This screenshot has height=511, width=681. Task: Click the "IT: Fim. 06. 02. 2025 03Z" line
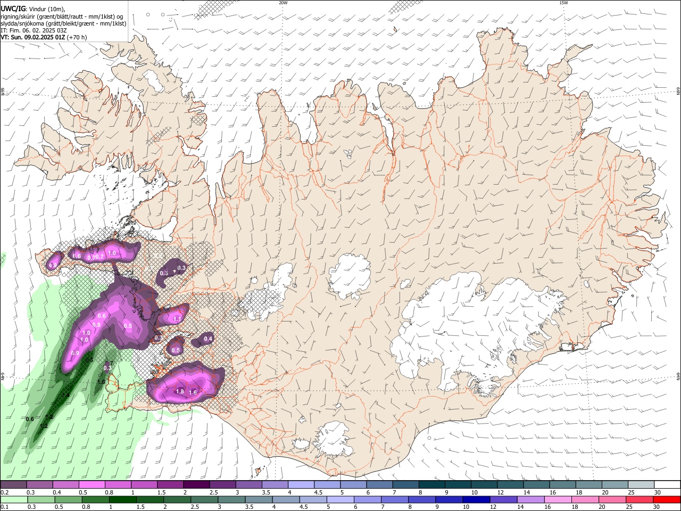[34, 30]
